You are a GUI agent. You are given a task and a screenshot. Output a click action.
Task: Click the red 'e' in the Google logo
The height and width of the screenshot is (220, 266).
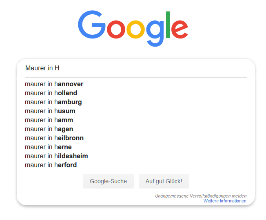[180, 29]
